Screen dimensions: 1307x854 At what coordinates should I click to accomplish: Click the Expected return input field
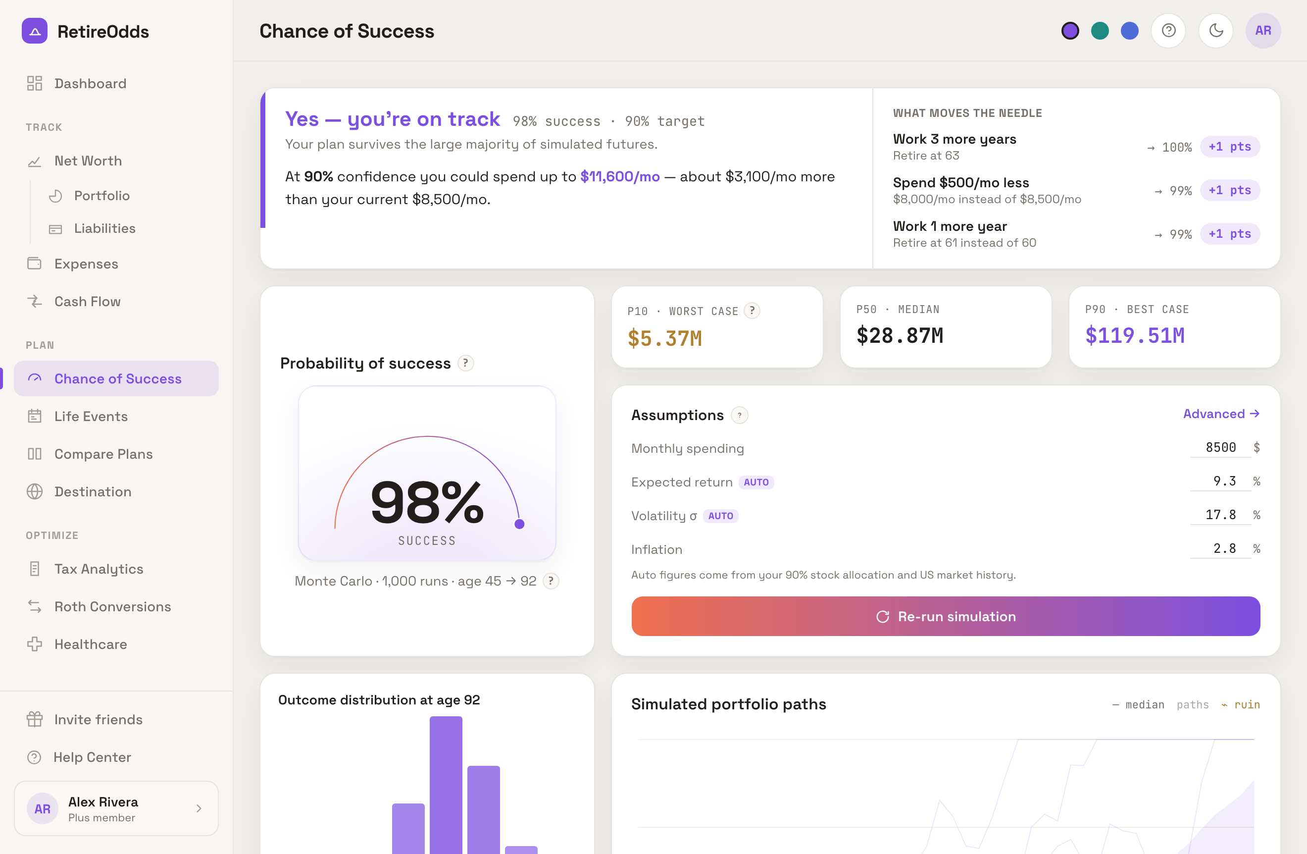tap(1220, 481)
